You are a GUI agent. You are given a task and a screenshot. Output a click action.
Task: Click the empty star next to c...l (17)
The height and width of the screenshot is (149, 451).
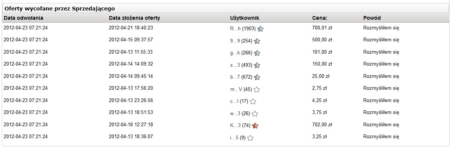click(x=253, y=101)
